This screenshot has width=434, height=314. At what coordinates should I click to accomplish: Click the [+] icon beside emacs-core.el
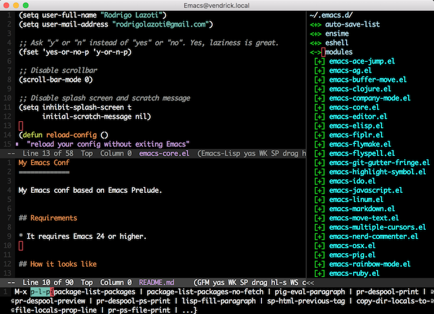pyautogui.click(x=320, y=108)
